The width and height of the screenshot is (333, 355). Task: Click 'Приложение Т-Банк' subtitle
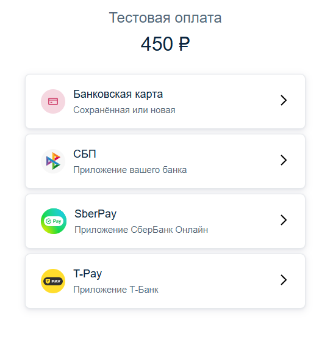(116, 290)
